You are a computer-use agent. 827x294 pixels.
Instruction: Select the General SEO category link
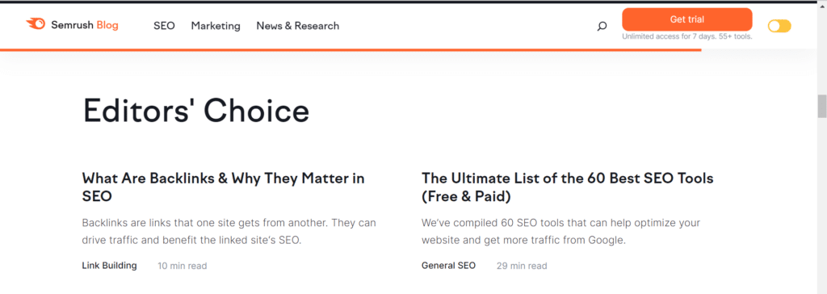coord(448,266)
